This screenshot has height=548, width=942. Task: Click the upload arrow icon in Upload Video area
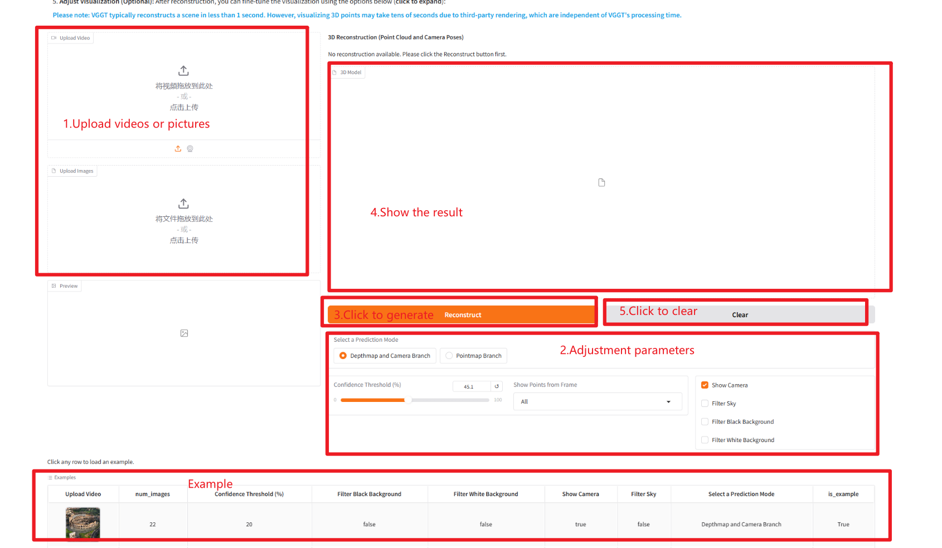183,71
